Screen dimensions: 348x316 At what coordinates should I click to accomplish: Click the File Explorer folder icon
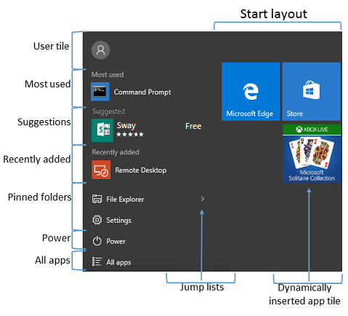coord(97,199)
